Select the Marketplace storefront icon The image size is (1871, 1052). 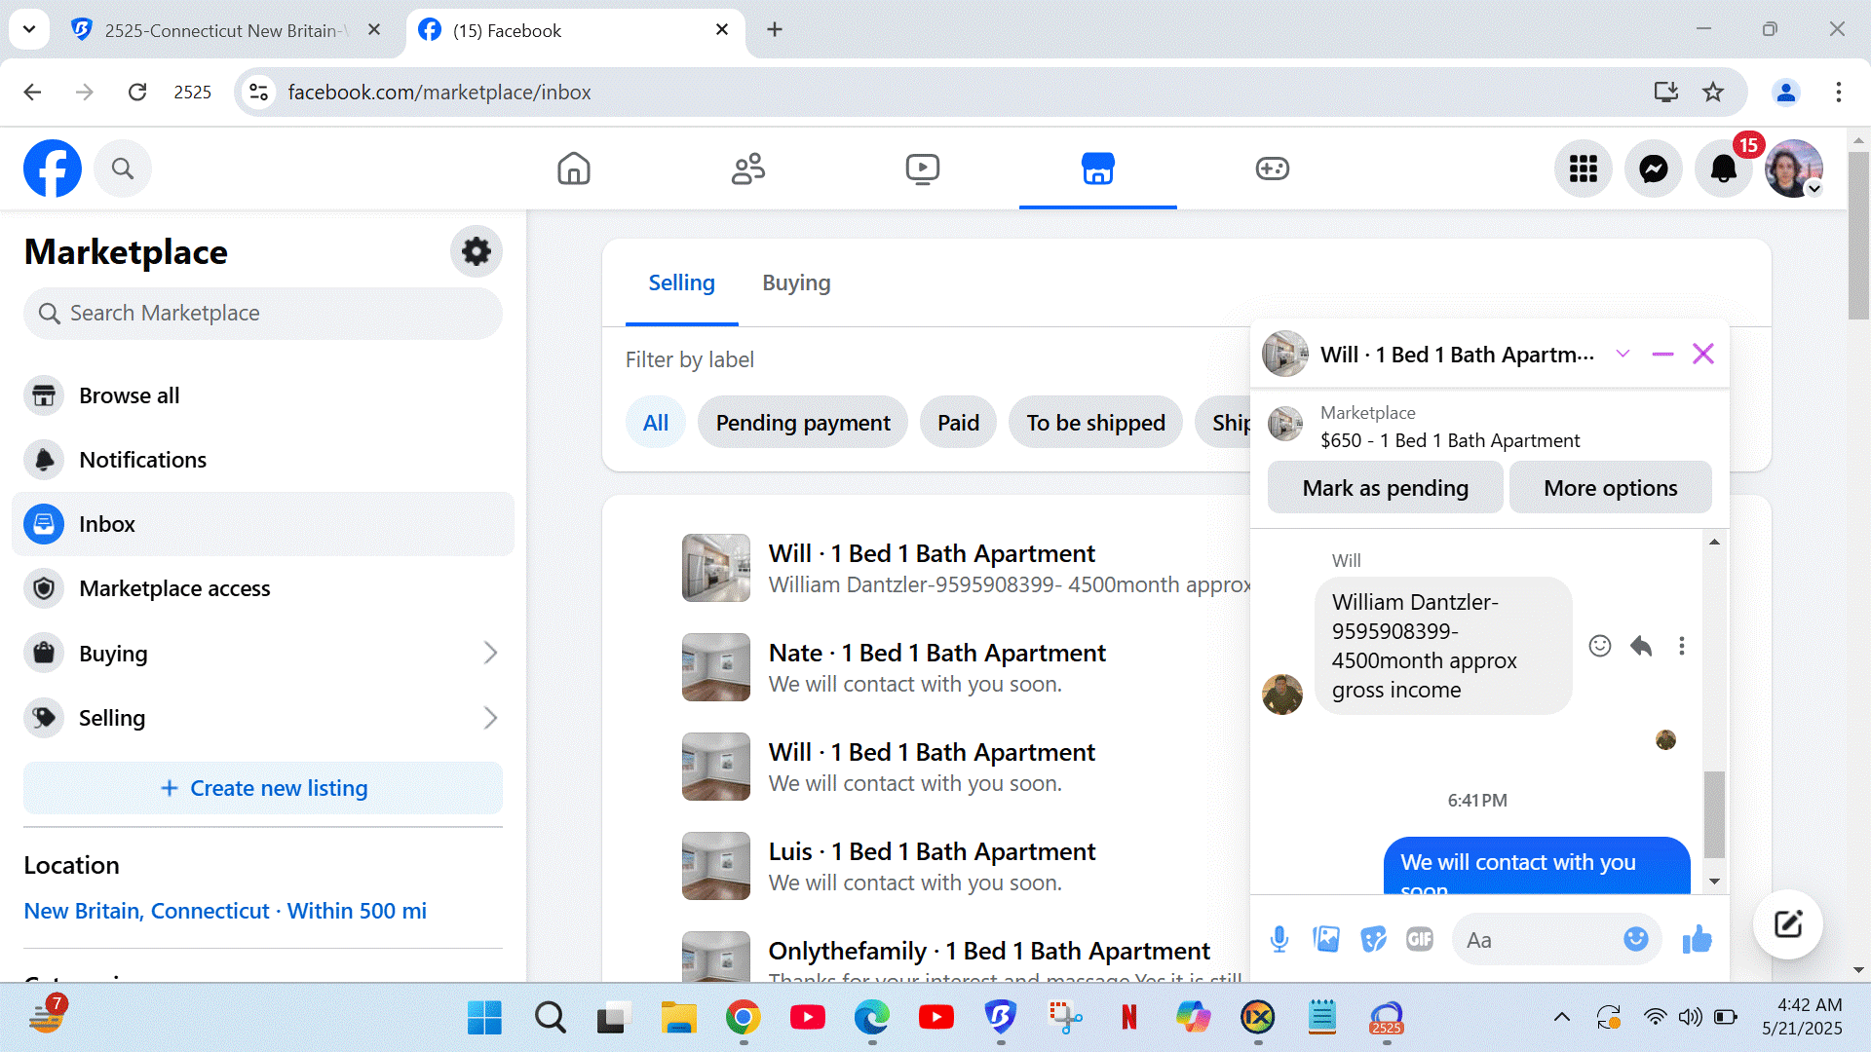[x=1098, y=169]
